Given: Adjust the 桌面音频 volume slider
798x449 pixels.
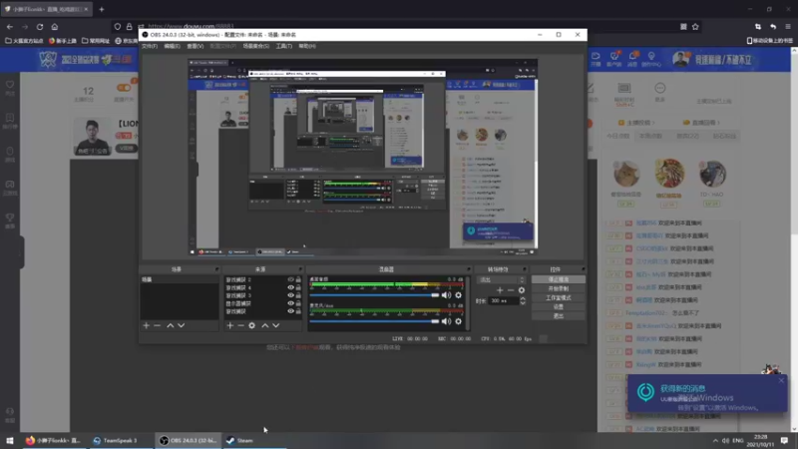Looking at the screenshot, I should 374,294.
